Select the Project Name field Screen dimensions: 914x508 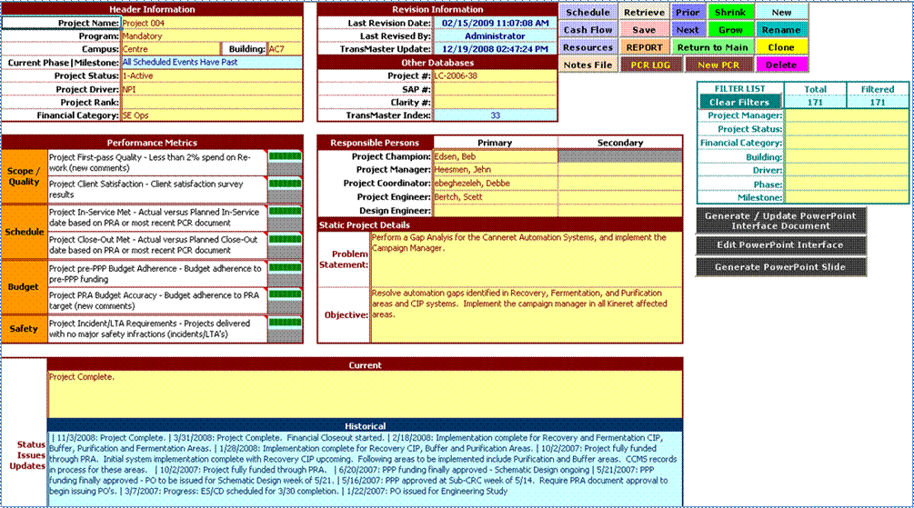212,24
